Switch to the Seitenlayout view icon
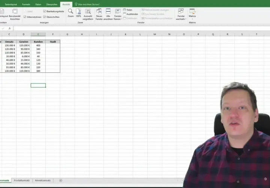 point(2,11)
